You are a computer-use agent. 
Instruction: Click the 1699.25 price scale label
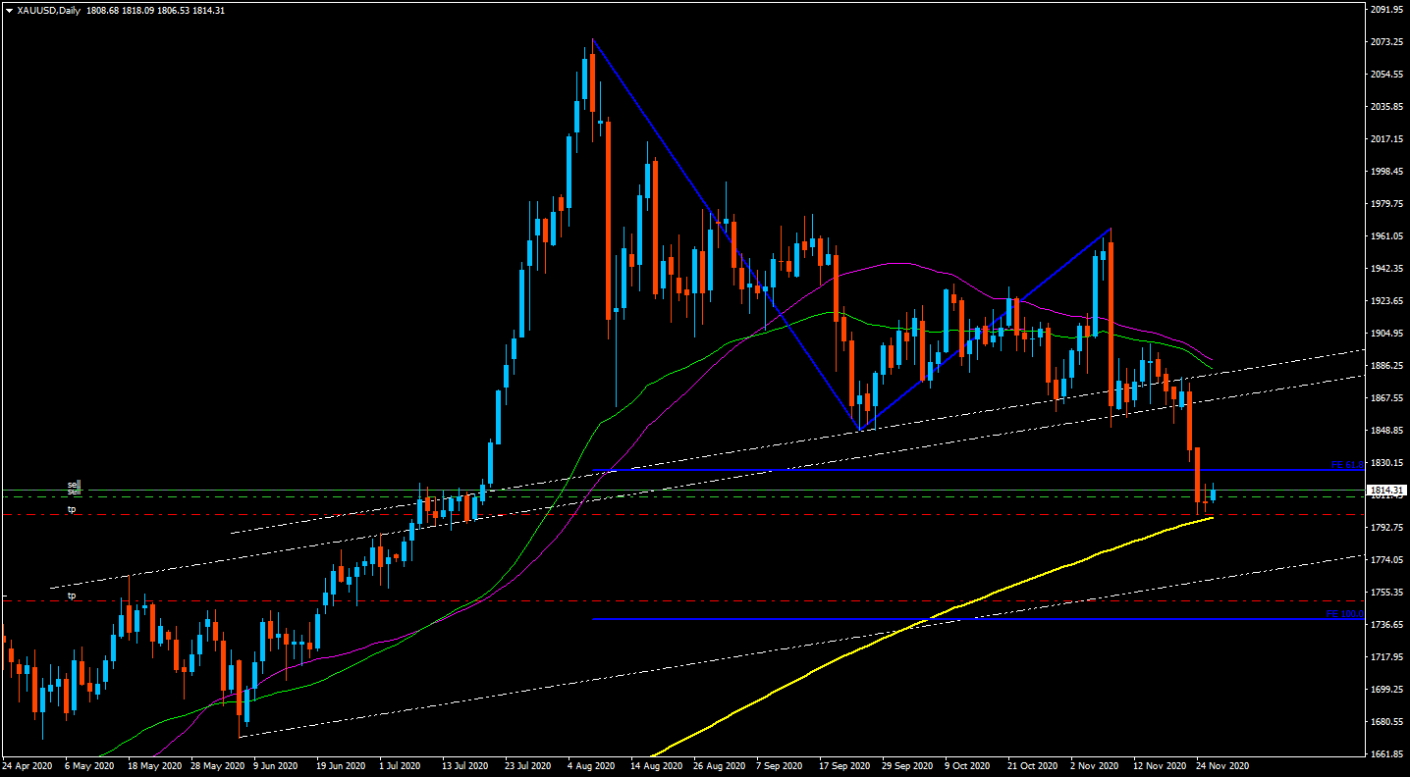coord(1384,690)
